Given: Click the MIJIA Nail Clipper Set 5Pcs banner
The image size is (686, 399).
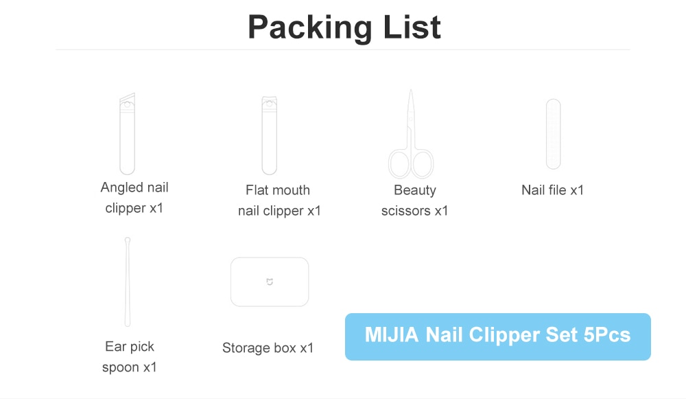Looking at the screenshot, I should [x=498, y=337].
